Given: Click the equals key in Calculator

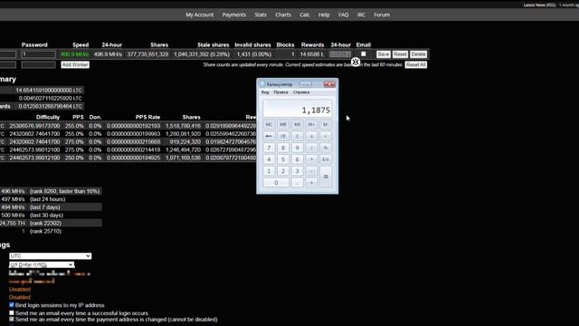Looking at the screenshot, I should pos(326,177).
